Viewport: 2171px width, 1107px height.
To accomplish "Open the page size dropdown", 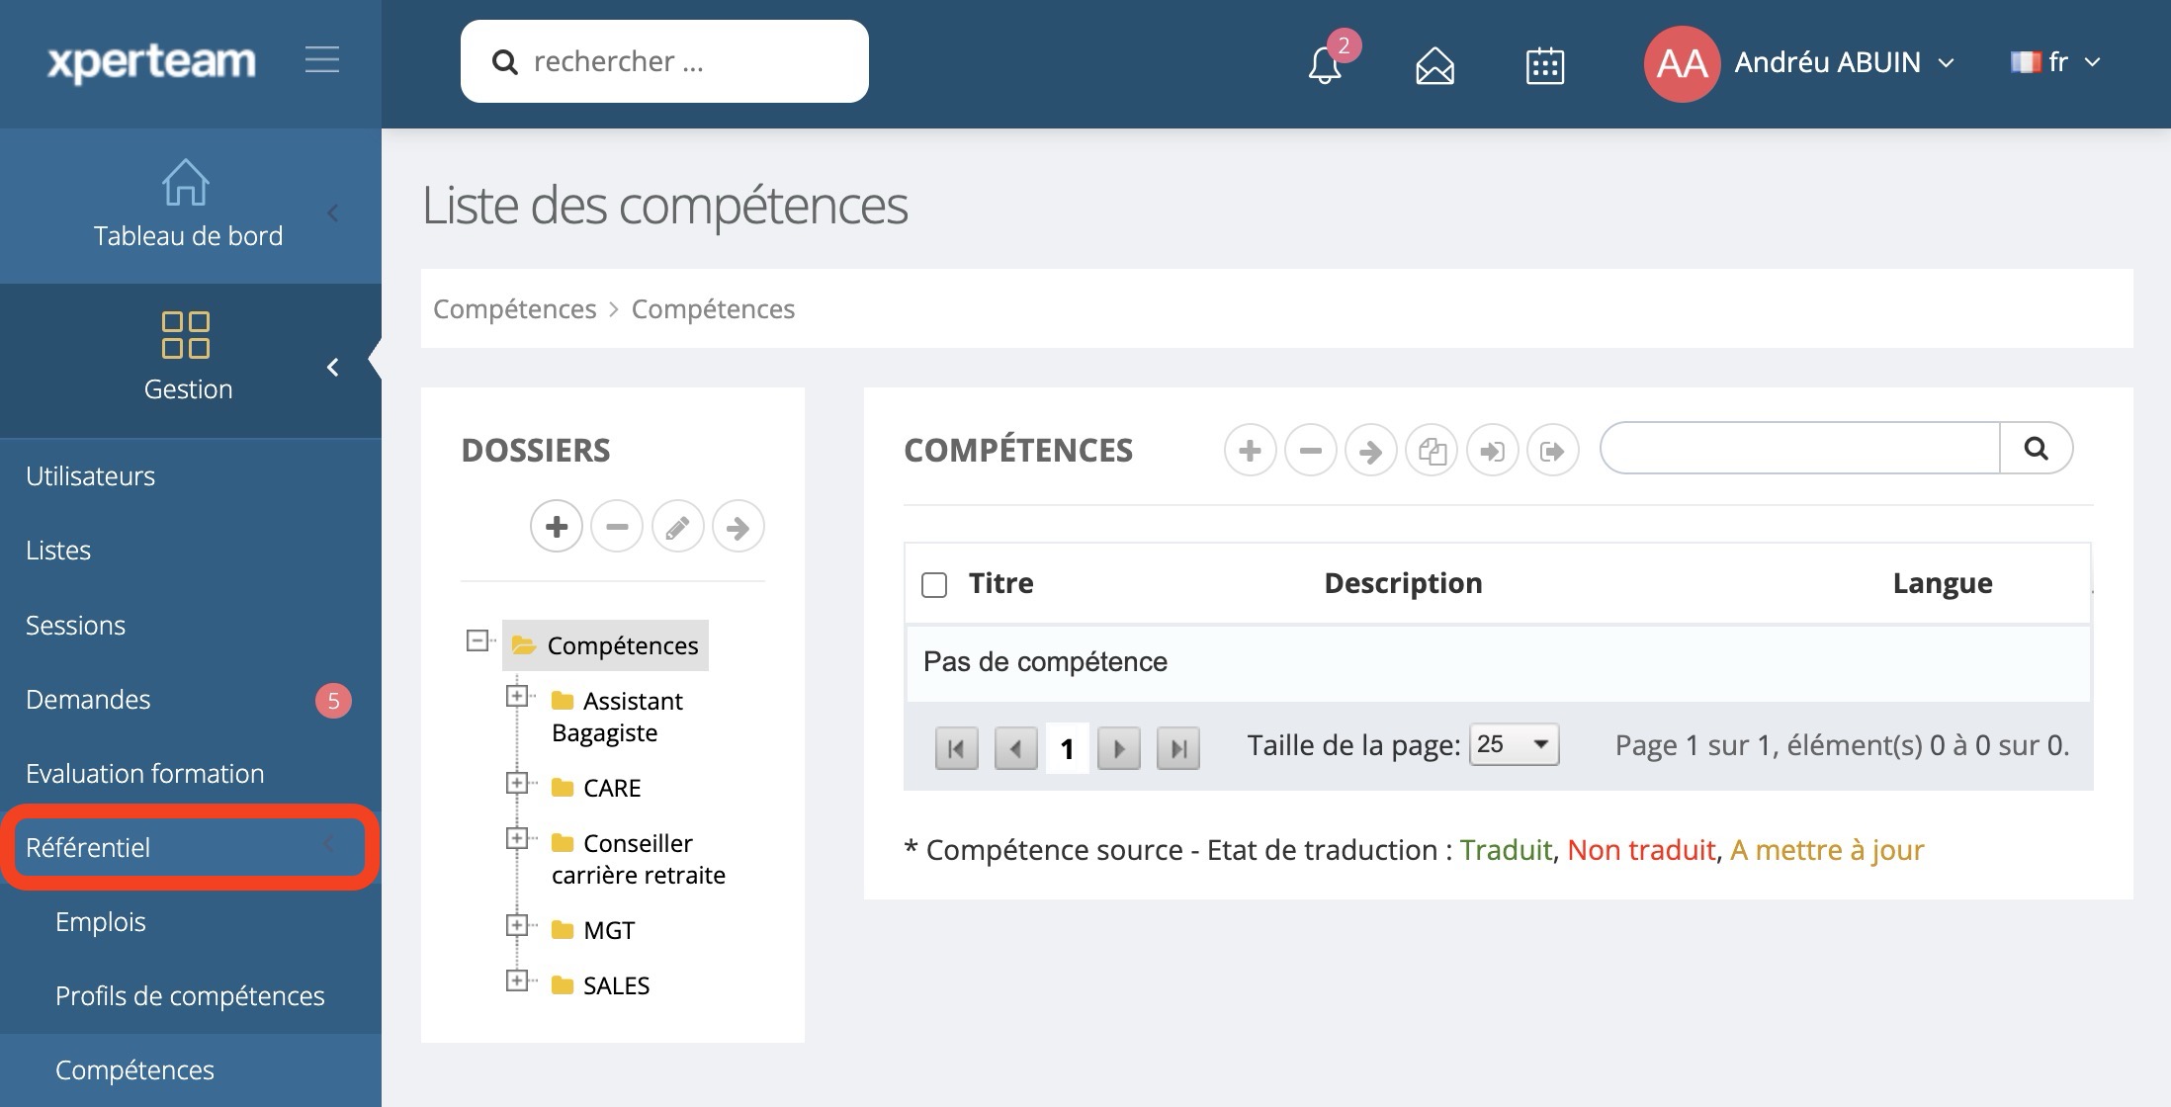I will [x=1514, y=744].
